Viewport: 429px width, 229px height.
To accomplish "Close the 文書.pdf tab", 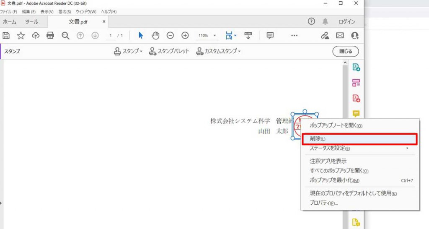I will [x=104, y=21].
